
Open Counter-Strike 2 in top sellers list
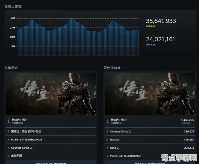pos(51,148)
